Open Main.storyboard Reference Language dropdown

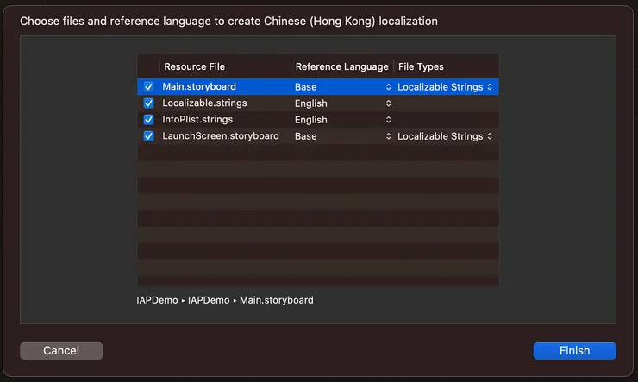[342, 87]
